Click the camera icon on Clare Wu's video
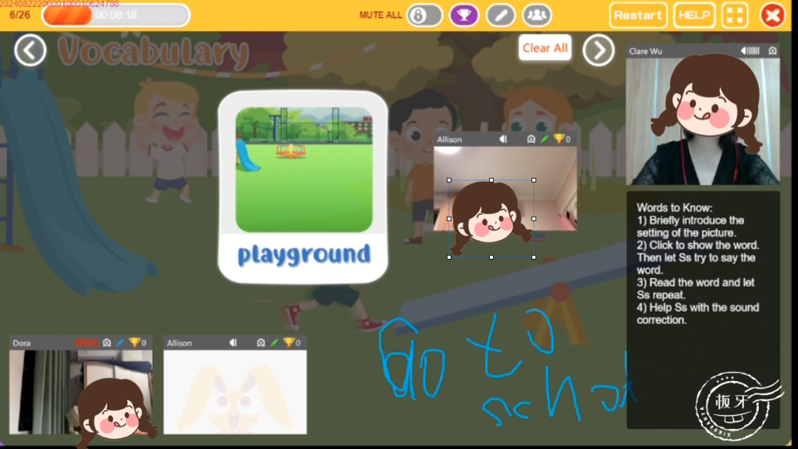798x449 pixels. click(x=773, y=51)
